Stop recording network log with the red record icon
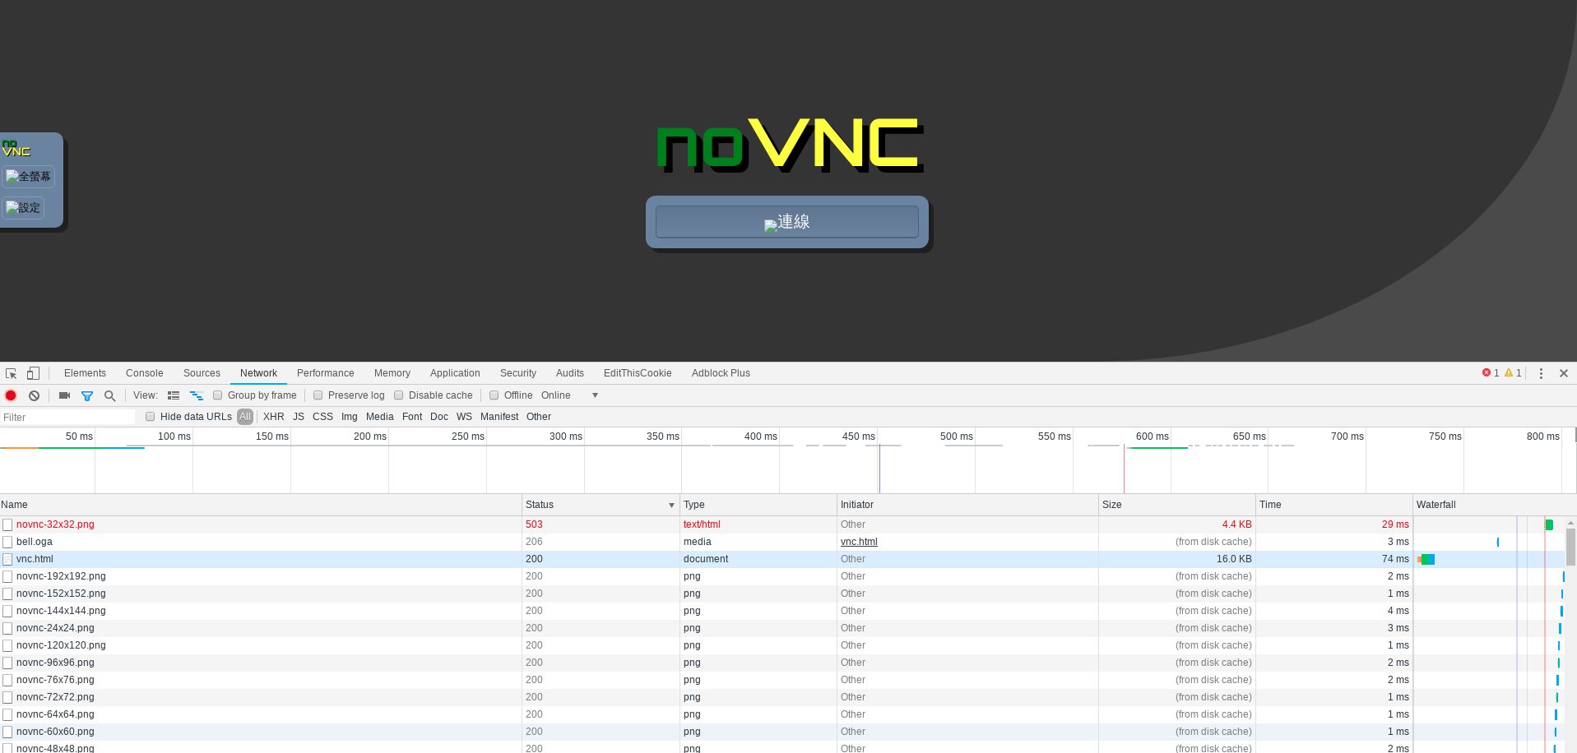The image size is (1577, 753). (11, 395)
